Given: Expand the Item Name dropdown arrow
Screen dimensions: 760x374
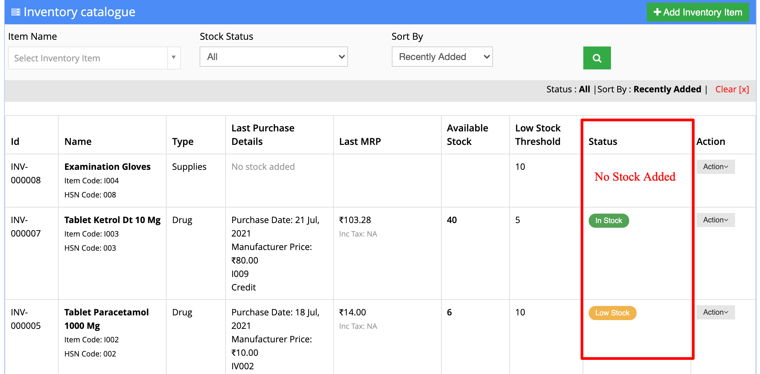Looking at the screenshot, I should (x=174, y=58).
